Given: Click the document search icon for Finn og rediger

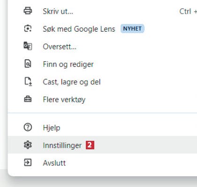Looking at the screenshot, I should coord(28,64).
